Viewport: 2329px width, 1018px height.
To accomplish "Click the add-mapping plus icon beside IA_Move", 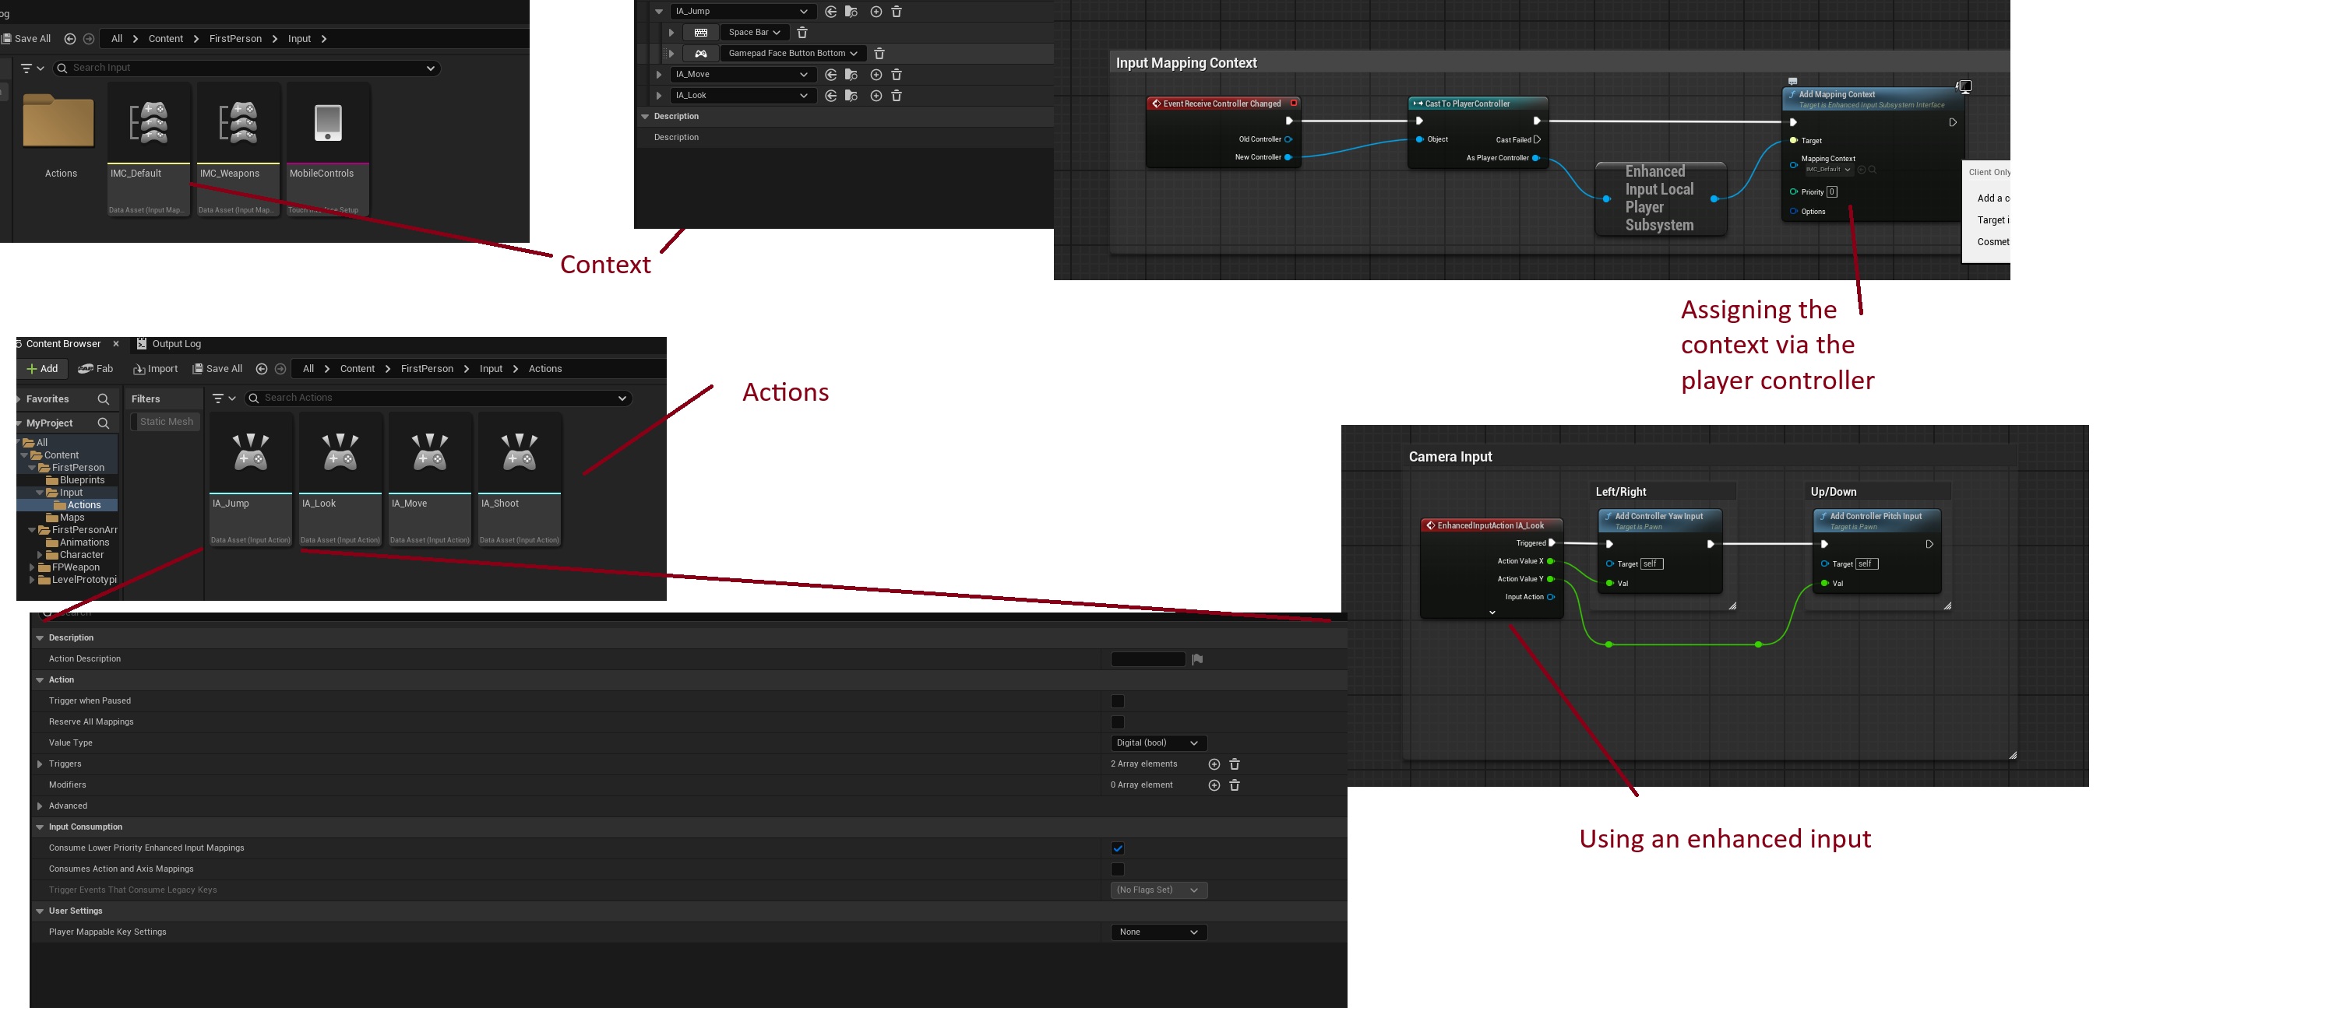I will point(876,75).
